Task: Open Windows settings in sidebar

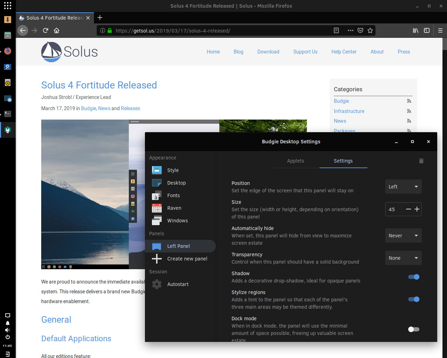Action: point(180,221)
